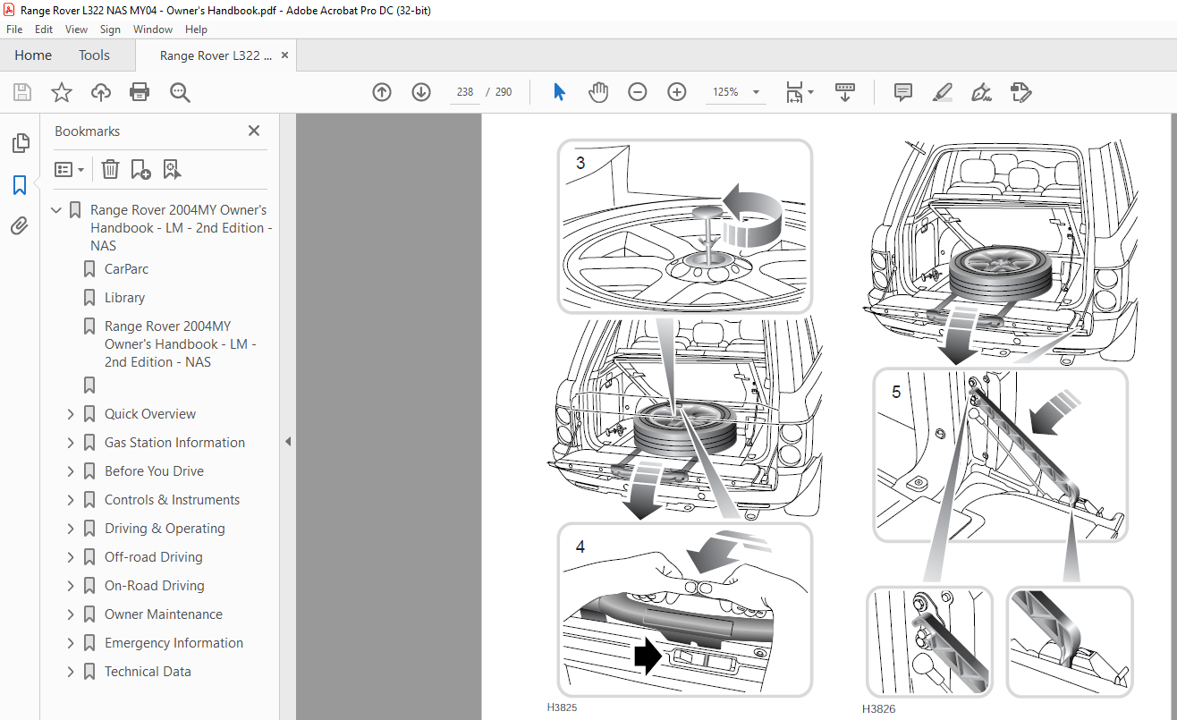This screenshot has width=1177, height=720.
Task: Expand Emergency Information bookmark
Action: pos(72,643)
